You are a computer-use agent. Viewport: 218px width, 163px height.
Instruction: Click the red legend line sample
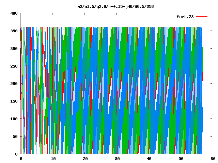coord(202,17)
